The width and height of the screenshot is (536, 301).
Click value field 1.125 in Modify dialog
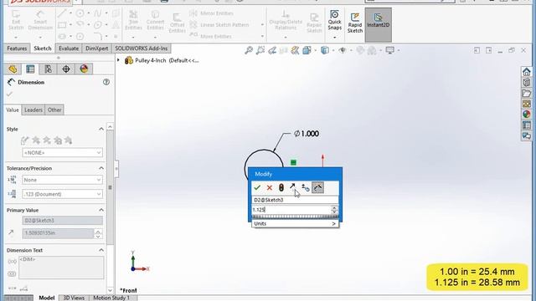coord(291,210)
